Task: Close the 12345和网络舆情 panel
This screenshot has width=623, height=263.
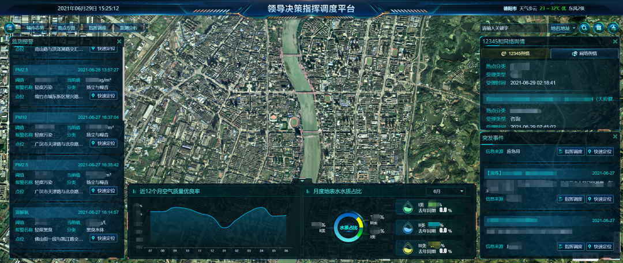Action: click(x=615, y=42)
